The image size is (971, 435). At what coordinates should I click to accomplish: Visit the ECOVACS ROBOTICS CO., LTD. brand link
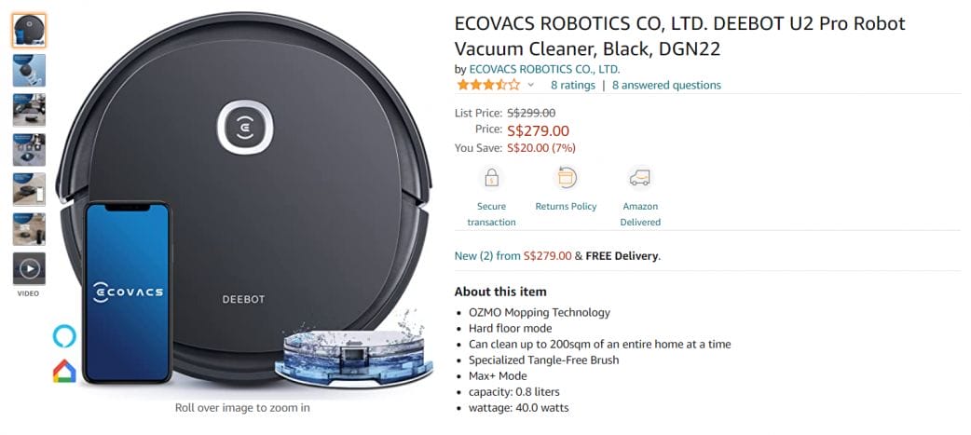coord(544,69)
